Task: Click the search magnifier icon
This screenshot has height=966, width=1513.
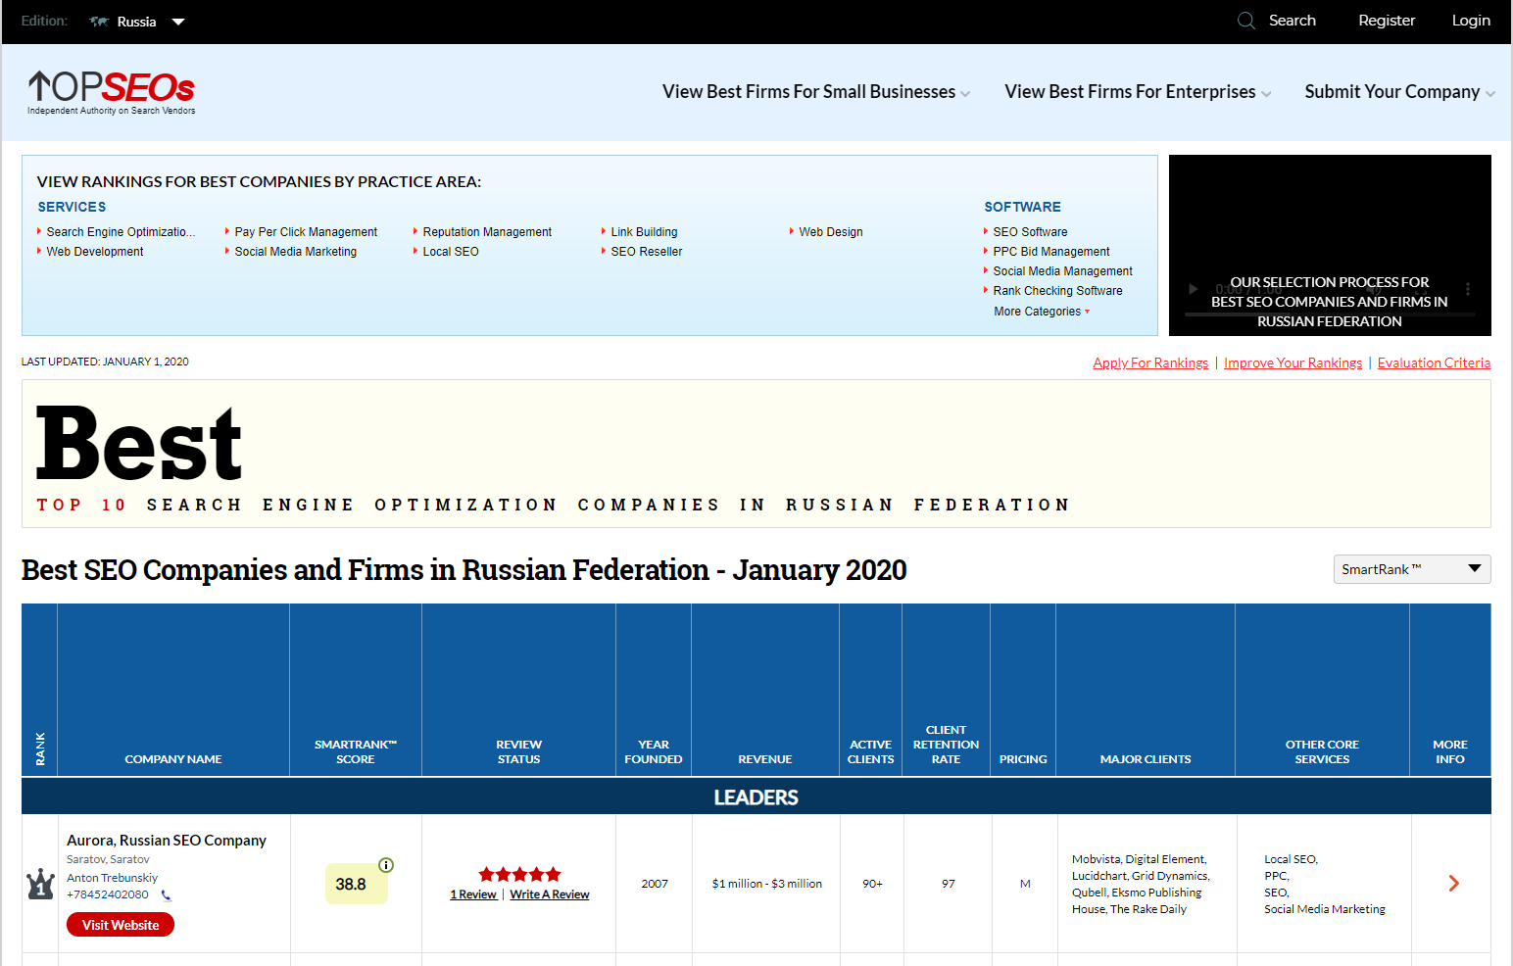Action: [x=1245, y=21]
